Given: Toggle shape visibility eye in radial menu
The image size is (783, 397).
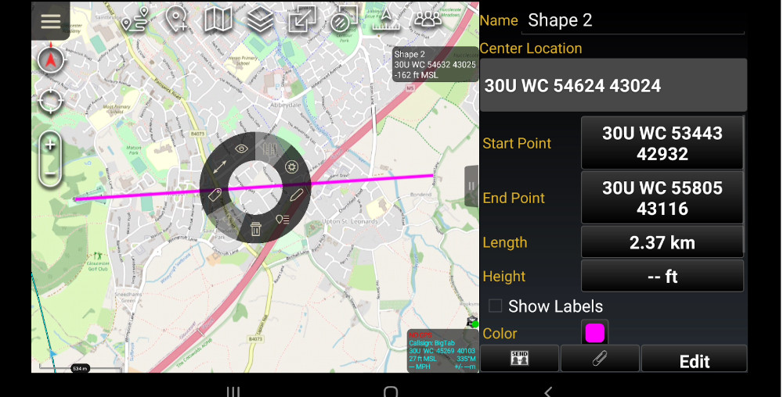Looking at the screenshot, I should (x=242, y=148).
